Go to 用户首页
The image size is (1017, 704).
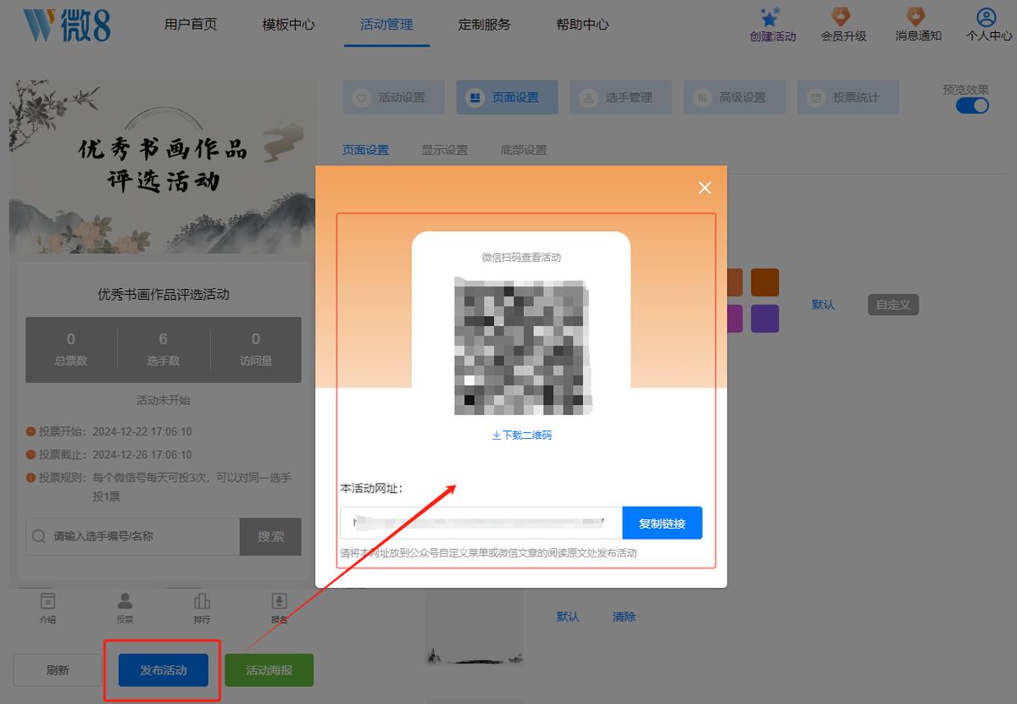[191, 25]
